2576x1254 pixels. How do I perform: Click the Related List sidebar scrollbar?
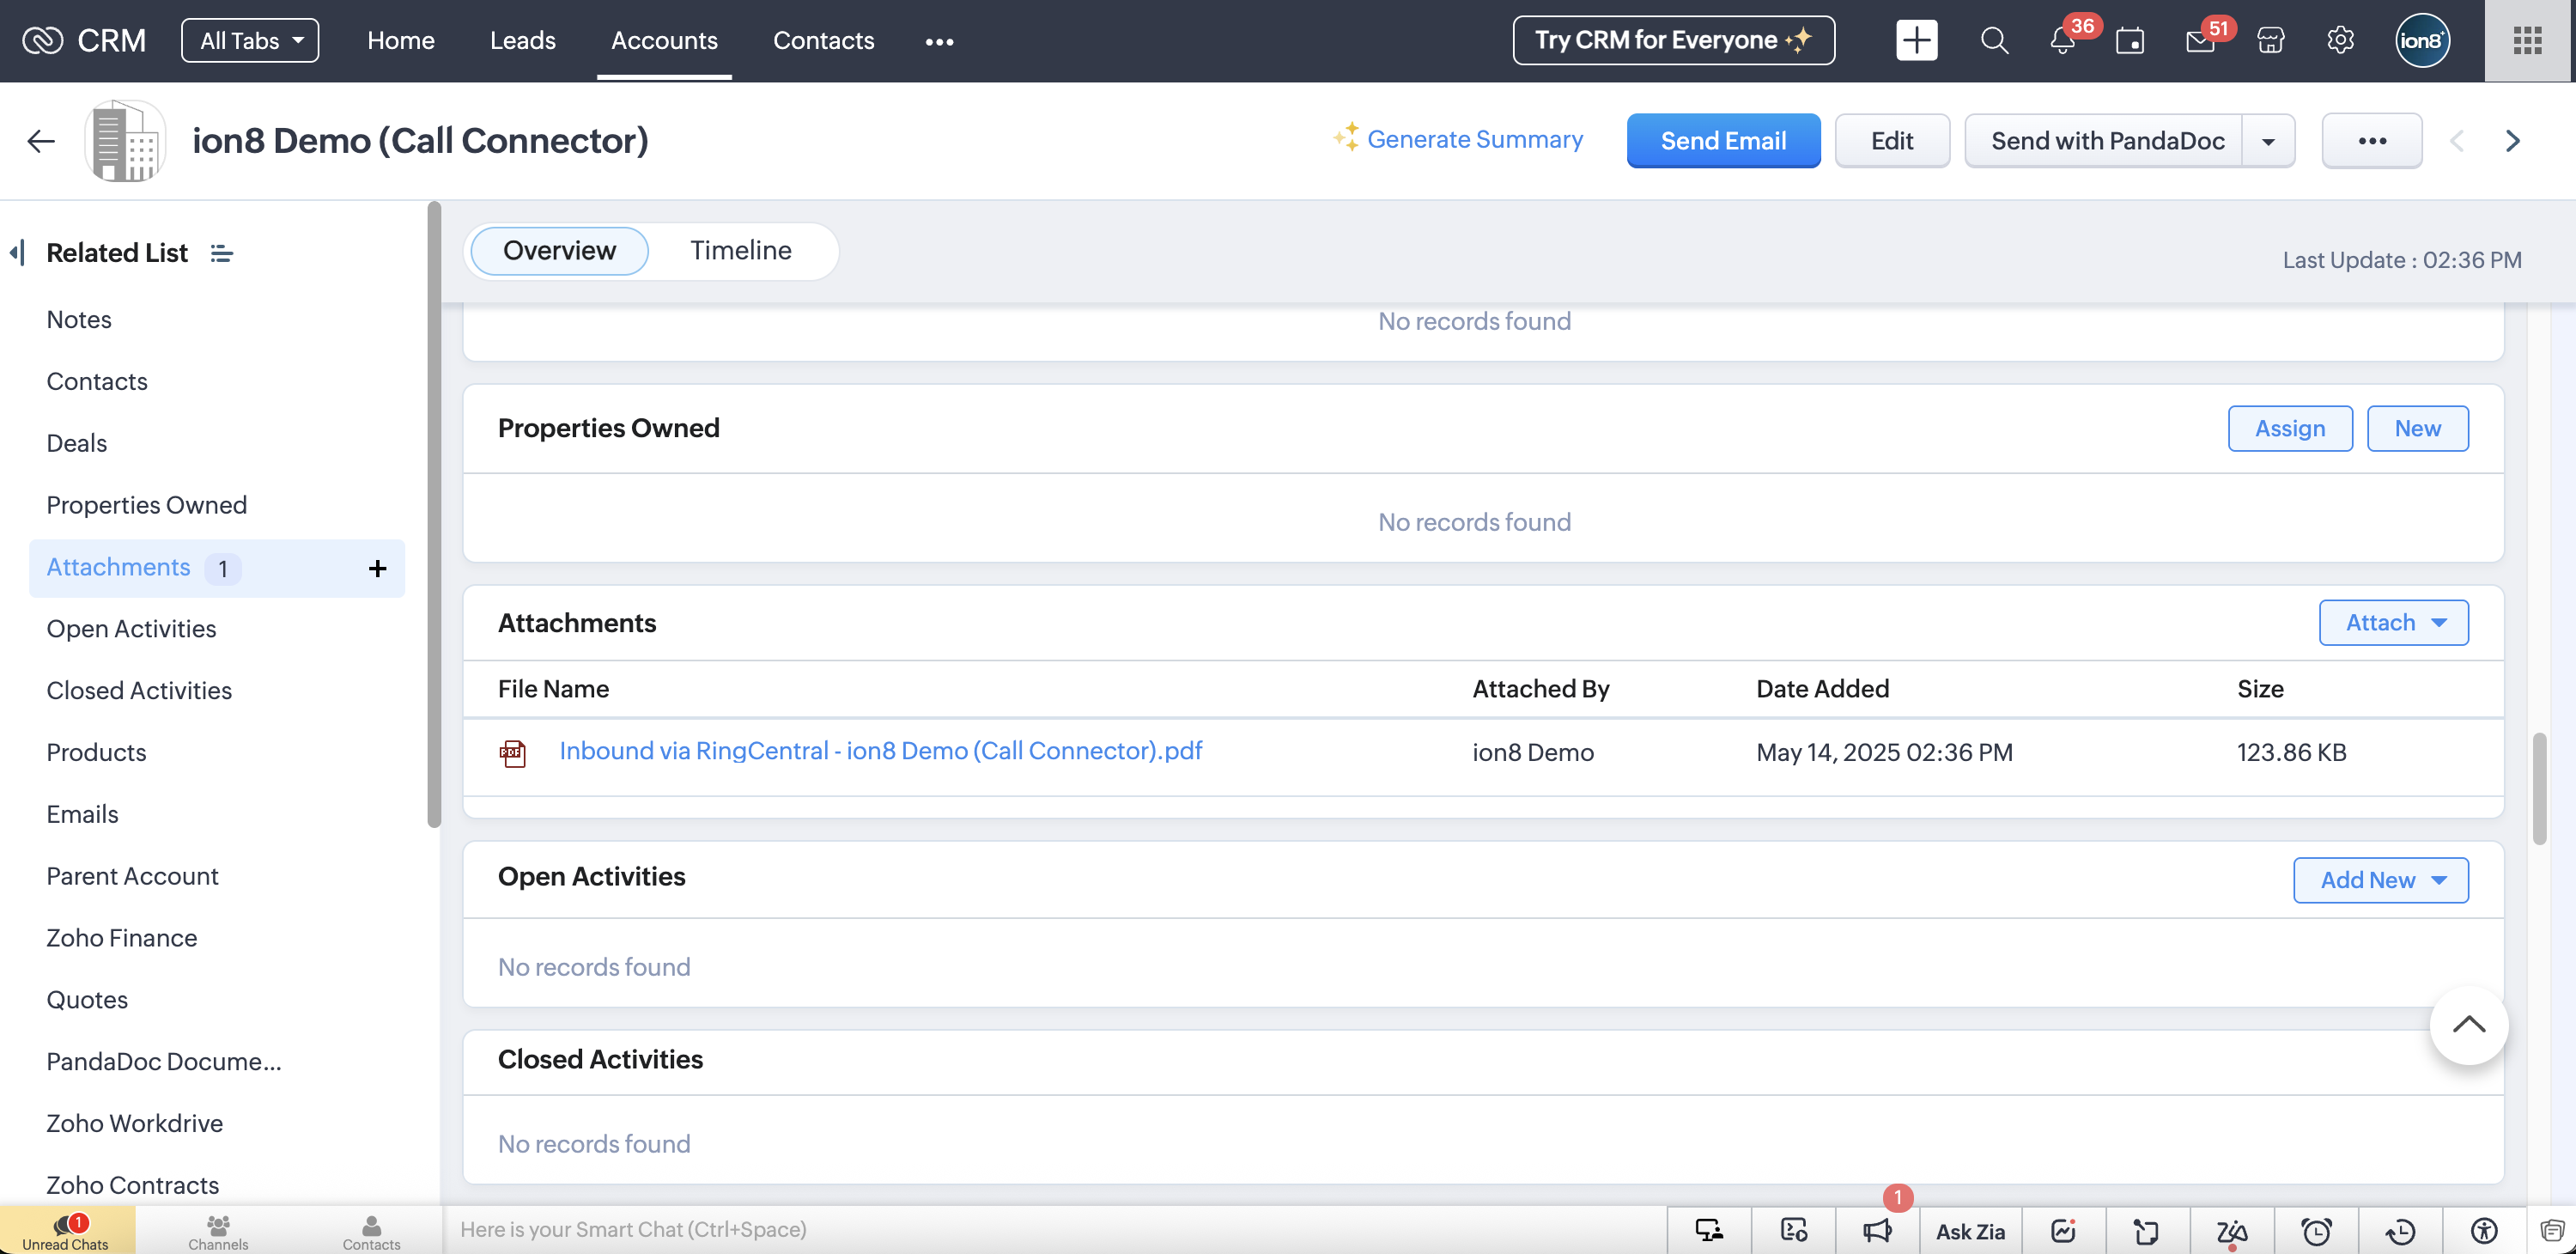tap(433, 515)
